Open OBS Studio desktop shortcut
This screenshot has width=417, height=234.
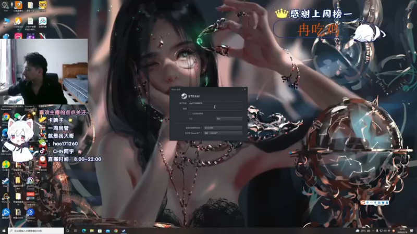tap(6, 149)
